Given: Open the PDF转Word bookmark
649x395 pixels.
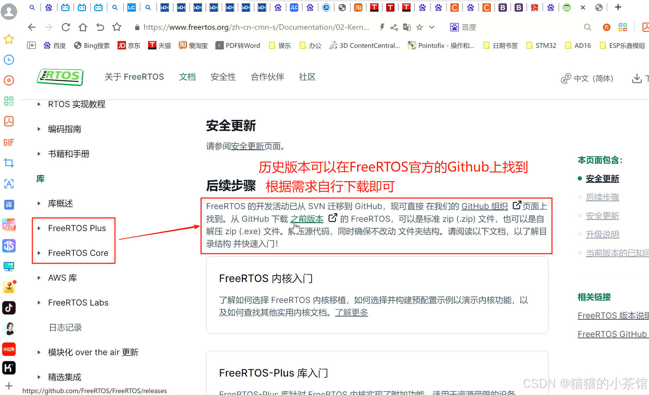Looking at the screenshot, I should tap(238, 46).
